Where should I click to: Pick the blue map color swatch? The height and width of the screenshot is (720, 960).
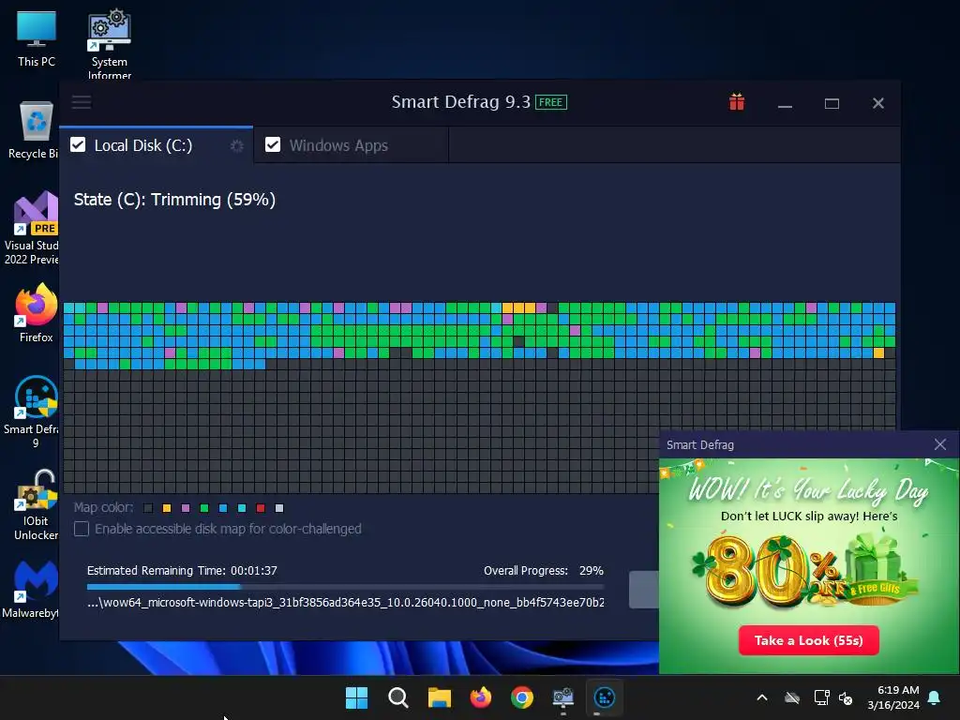[x=223, y=508]
